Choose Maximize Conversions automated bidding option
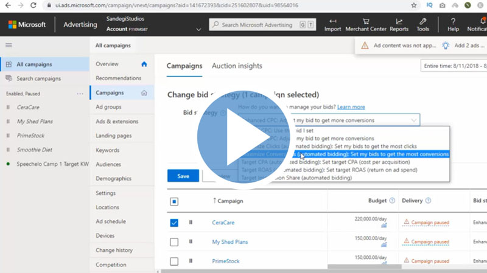 [344, 154]
